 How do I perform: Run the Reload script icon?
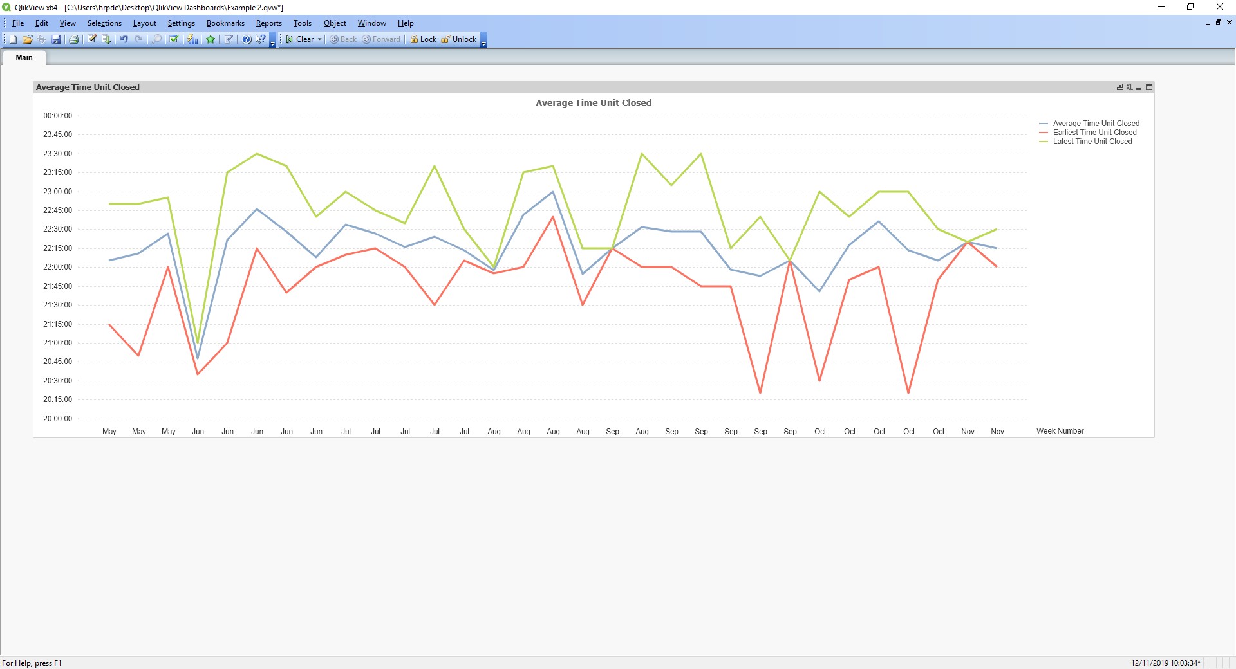(107, 39)
